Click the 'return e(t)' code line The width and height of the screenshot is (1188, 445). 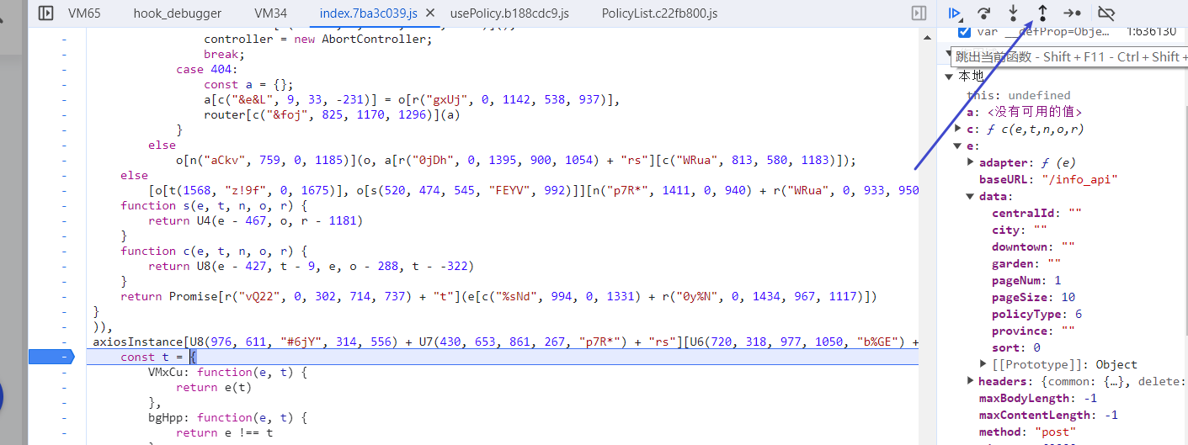coord(214,388)
